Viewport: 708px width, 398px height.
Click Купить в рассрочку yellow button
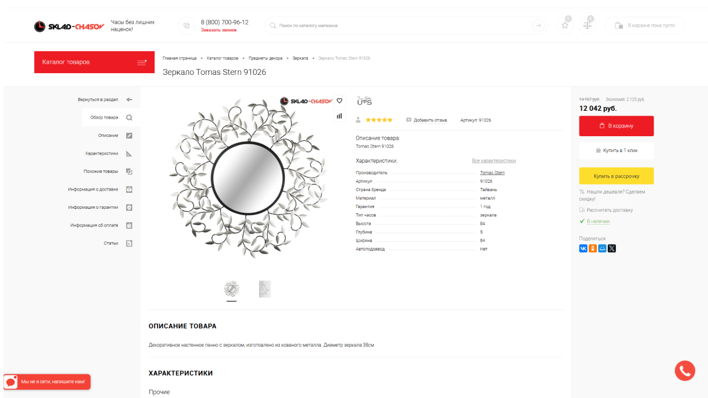616,176
